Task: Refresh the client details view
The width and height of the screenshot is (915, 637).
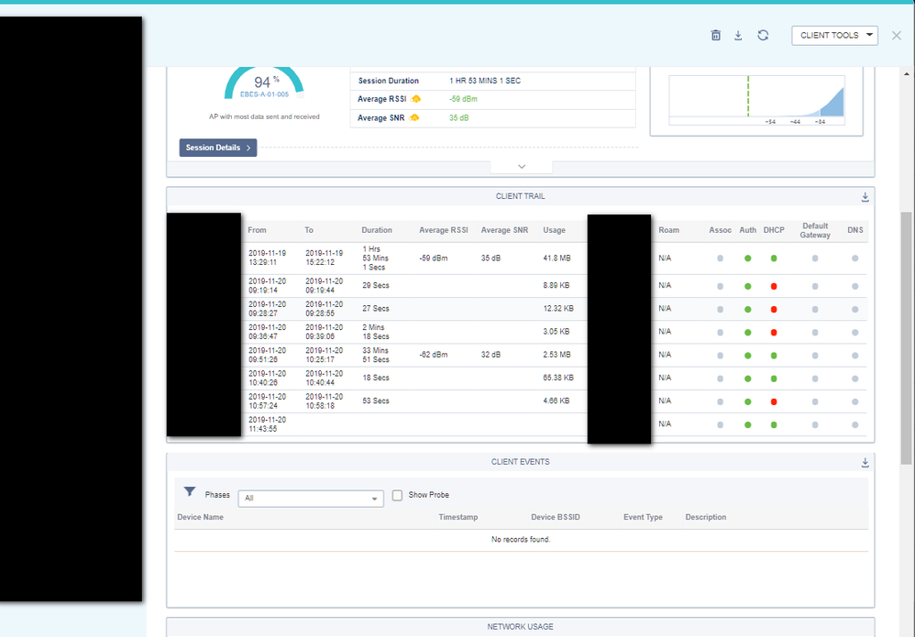Action: 763,36
